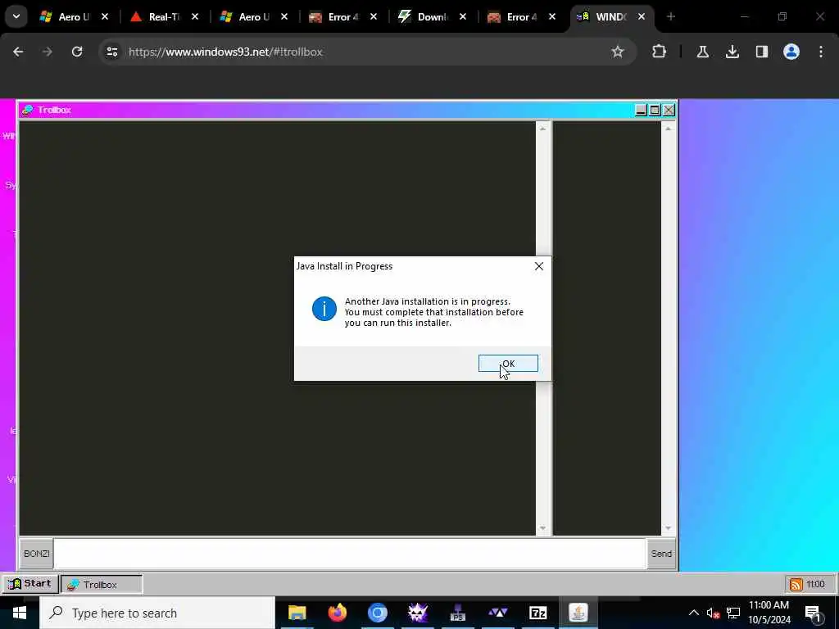
Task: Show hidden system tray icons
Action: [x=693, y=613]
